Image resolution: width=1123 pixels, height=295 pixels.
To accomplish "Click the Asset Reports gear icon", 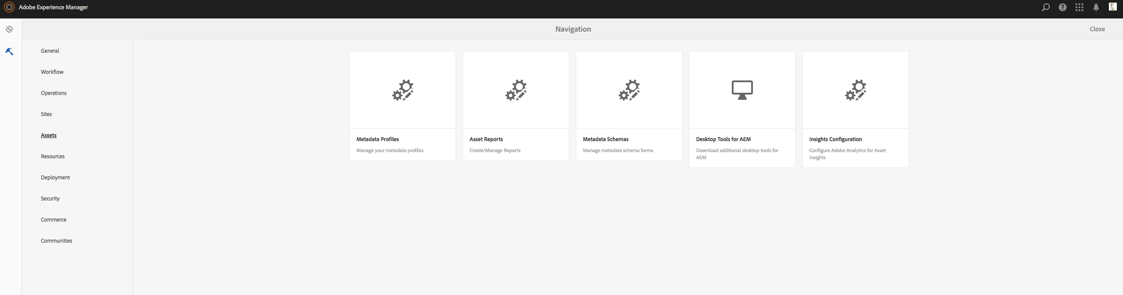I will (516, 90).
